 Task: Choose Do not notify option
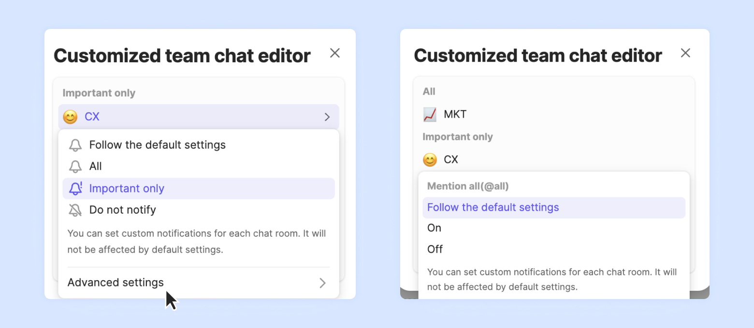click(x=123, y=210)
